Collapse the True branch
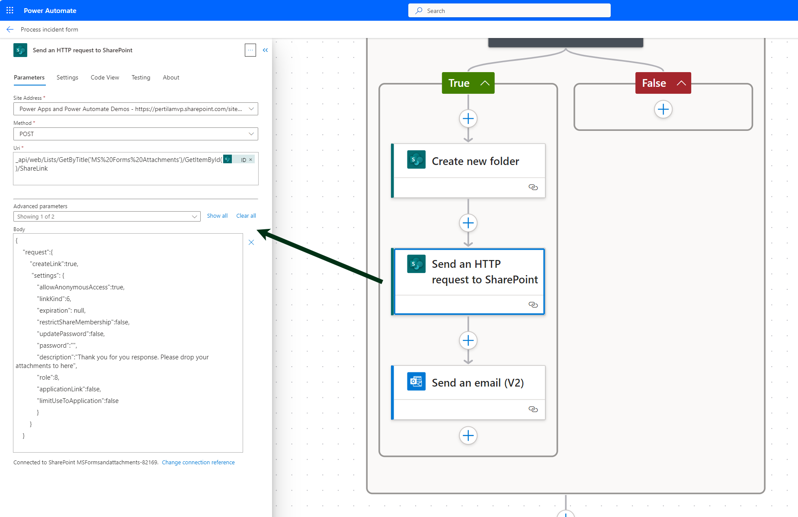The height and width of the screenshot is (517, 798). click(x=485, y=83)
